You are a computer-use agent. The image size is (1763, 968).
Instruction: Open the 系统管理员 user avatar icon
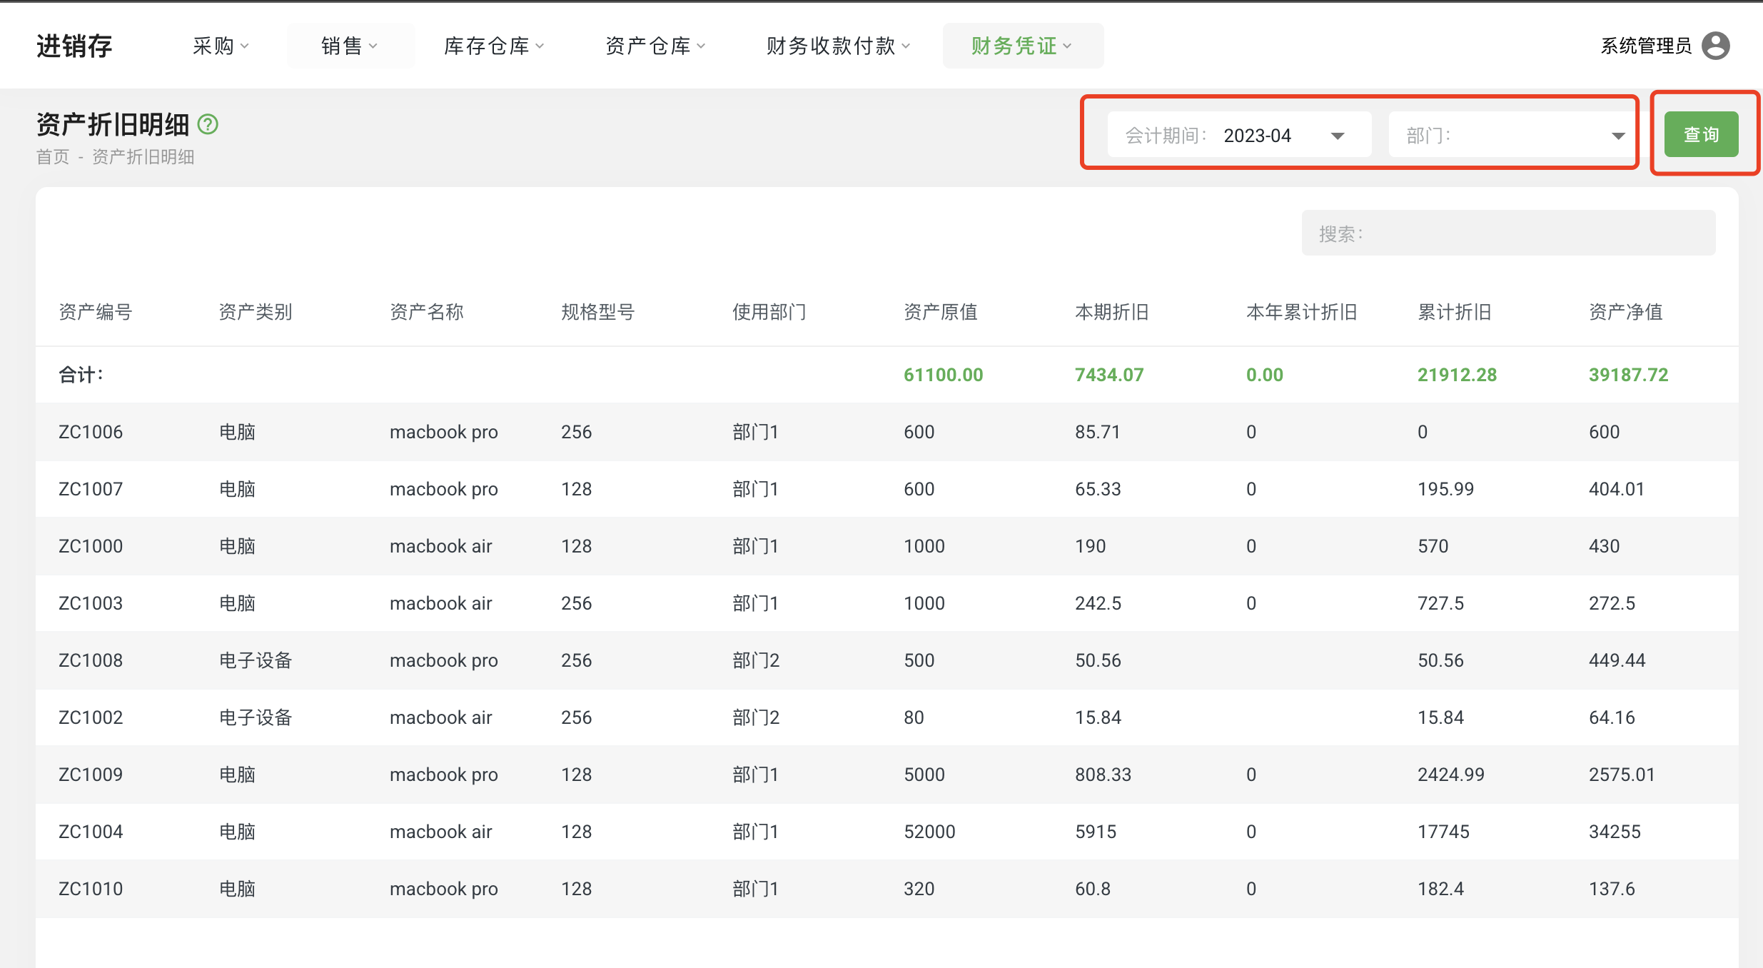pos(1716,46)
